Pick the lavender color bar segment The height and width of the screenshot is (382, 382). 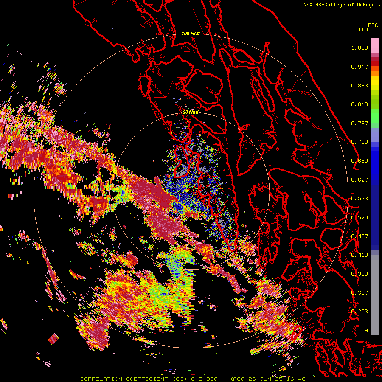pyautogui.click(x=375, y=135)
